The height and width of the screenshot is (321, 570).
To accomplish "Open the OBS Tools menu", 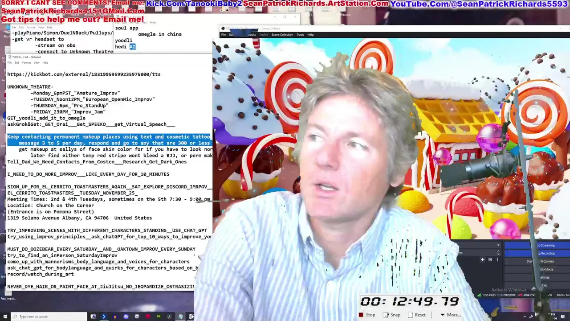I will point(300,35).
